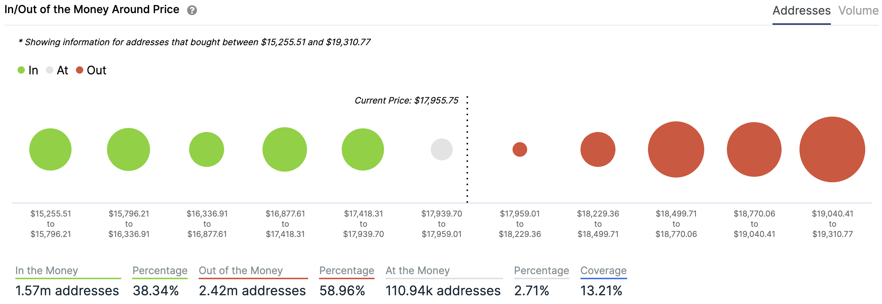Click largest red bubble for $19,040.41 range
Viewport: 882px width, 304px height.
(832, 149)
